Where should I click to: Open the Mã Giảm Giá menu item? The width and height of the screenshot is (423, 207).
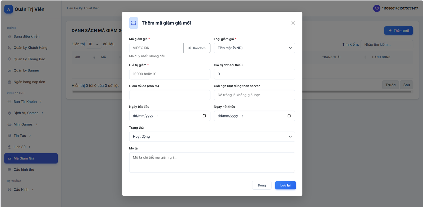click(31, 158)
